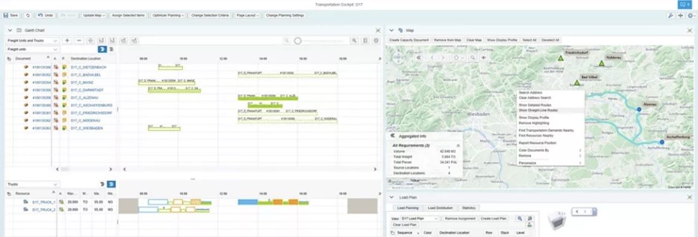Click the Destination Location column header
This screenshot has height=237, width=698.
[86, 58]
